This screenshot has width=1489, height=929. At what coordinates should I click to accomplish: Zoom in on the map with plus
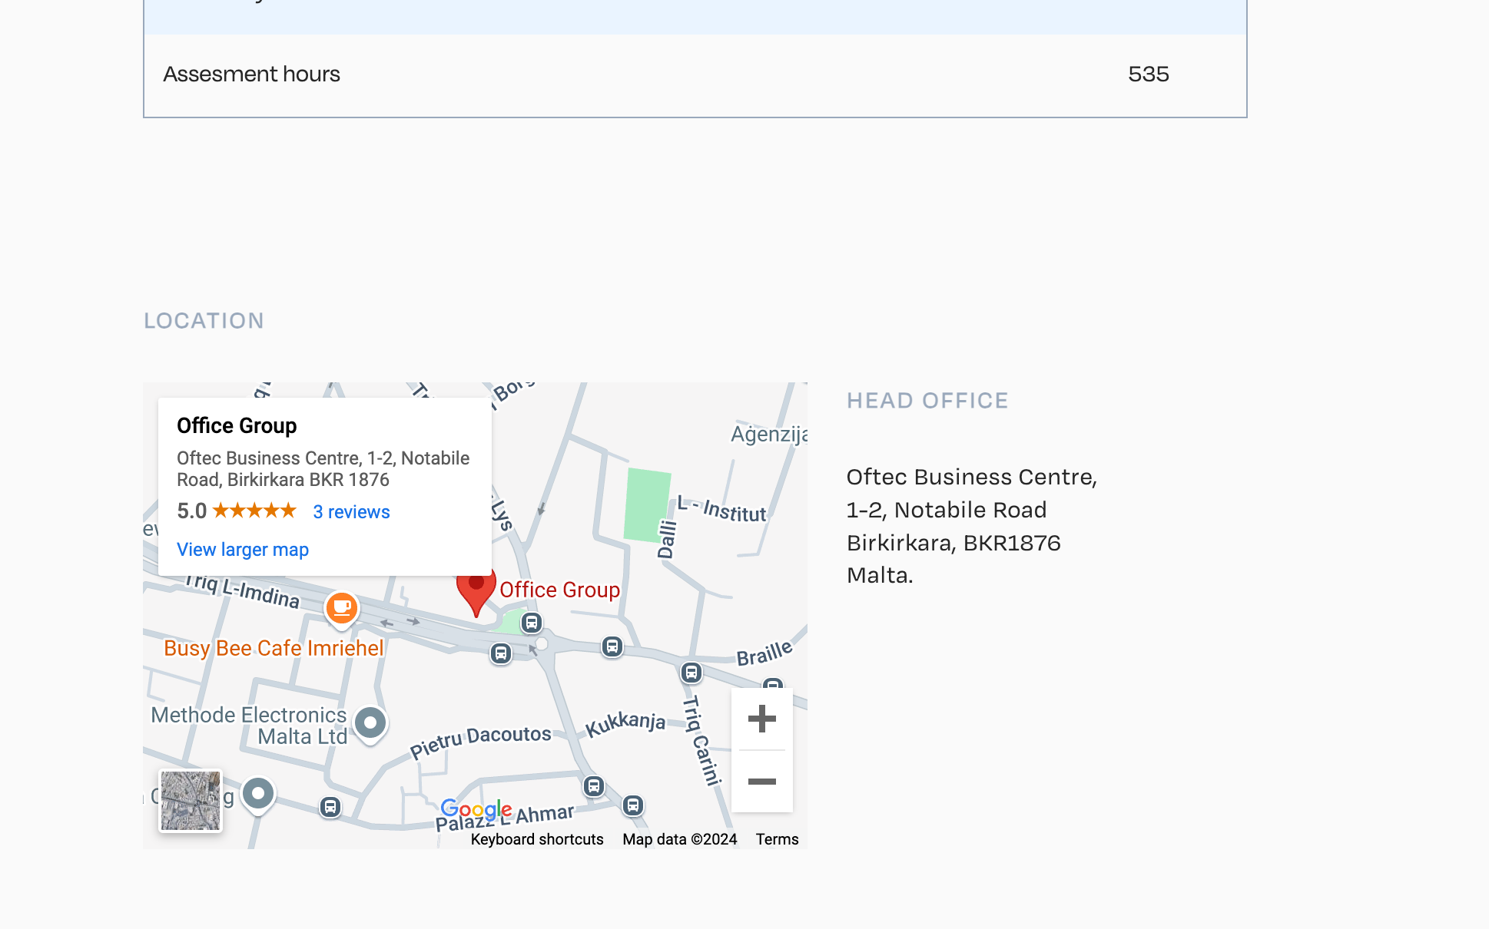[762, 719]
